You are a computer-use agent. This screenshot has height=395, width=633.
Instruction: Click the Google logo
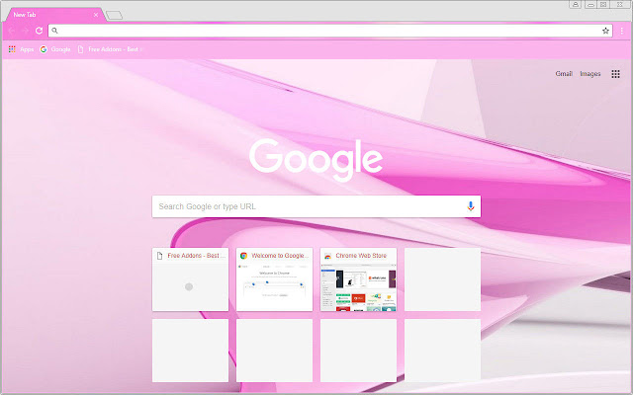[x=316, y=159]
